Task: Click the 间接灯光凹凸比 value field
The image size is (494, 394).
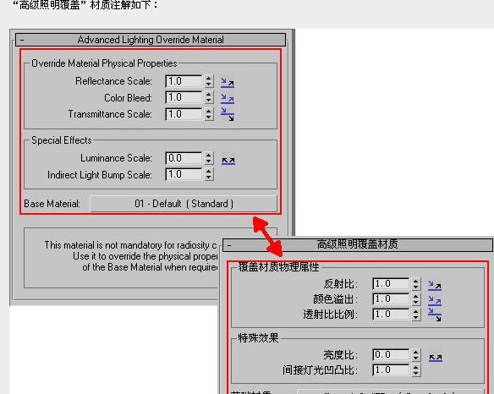Action: click(x=391, y=369)
